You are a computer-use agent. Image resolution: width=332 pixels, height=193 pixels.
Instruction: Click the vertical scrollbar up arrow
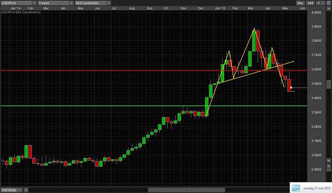[329, 8]
